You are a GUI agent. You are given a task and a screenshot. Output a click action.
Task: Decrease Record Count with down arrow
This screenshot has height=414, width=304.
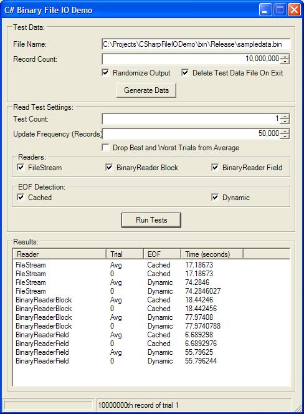coord(285,62)
